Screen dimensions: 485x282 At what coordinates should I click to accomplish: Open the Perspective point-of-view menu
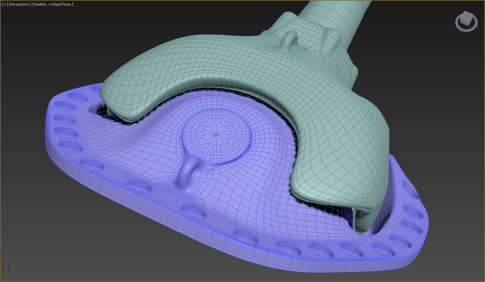20,4
